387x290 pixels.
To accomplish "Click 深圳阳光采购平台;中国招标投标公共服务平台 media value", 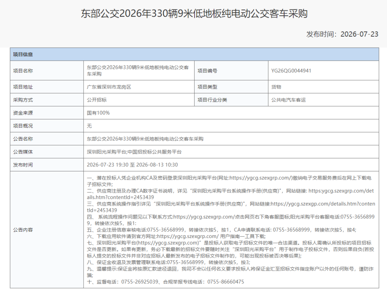I will (134, 152).
